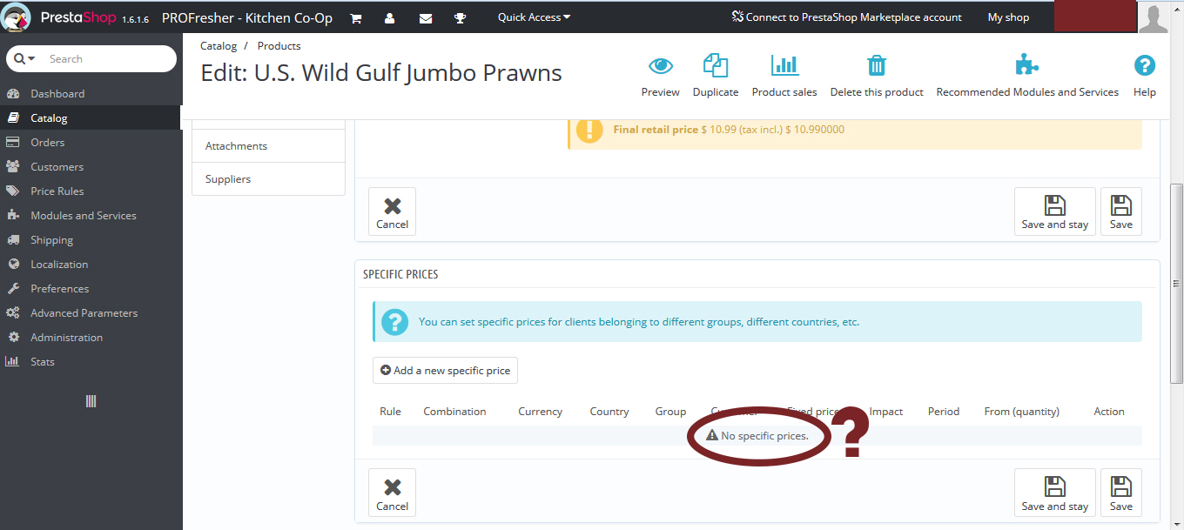This screenshot has width=1184, height=530.
Task: Click Cancel in the upper price panel
Action: pyautogui.click(x=392, y=211)
